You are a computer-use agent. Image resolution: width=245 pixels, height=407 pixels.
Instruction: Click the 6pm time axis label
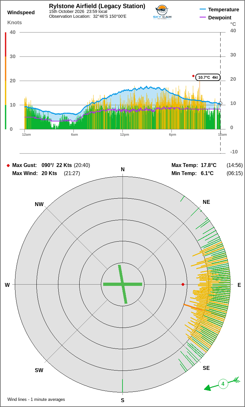172,134
